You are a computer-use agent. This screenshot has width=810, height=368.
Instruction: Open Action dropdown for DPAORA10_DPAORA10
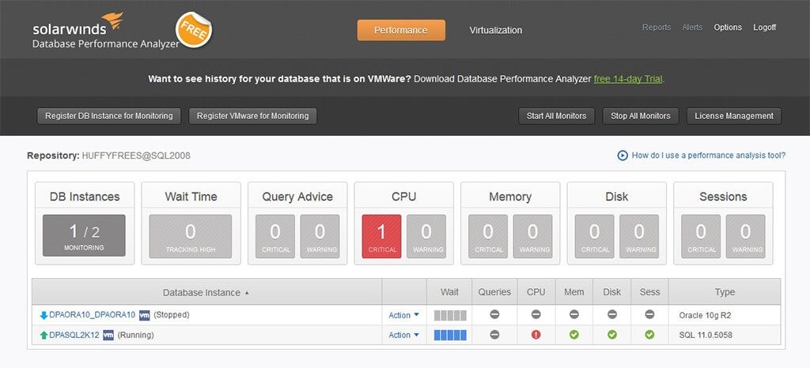click(x=404, y=315)
